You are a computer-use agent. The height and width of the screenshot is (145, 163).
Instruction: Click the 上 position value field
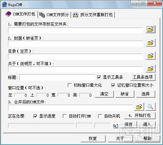43,95
